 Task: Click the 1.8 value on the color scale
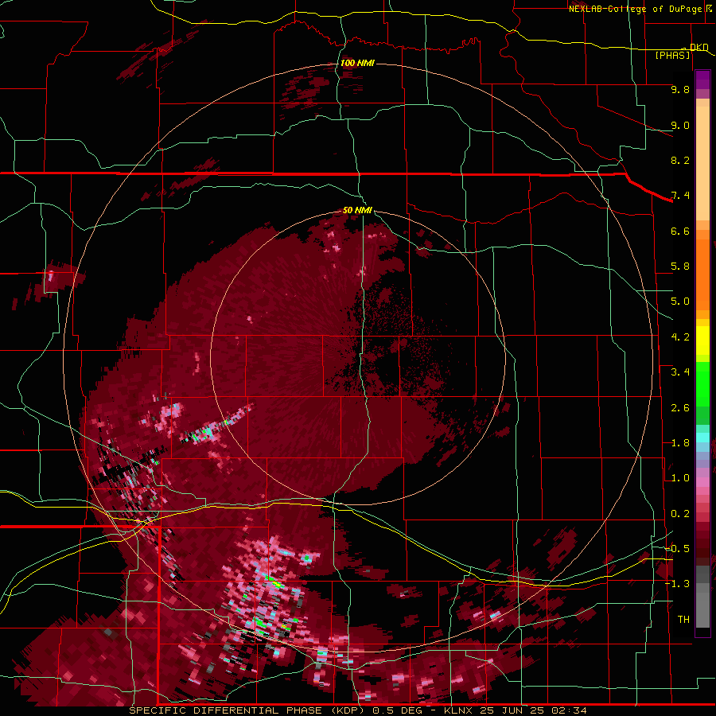(x=680, y=443)
